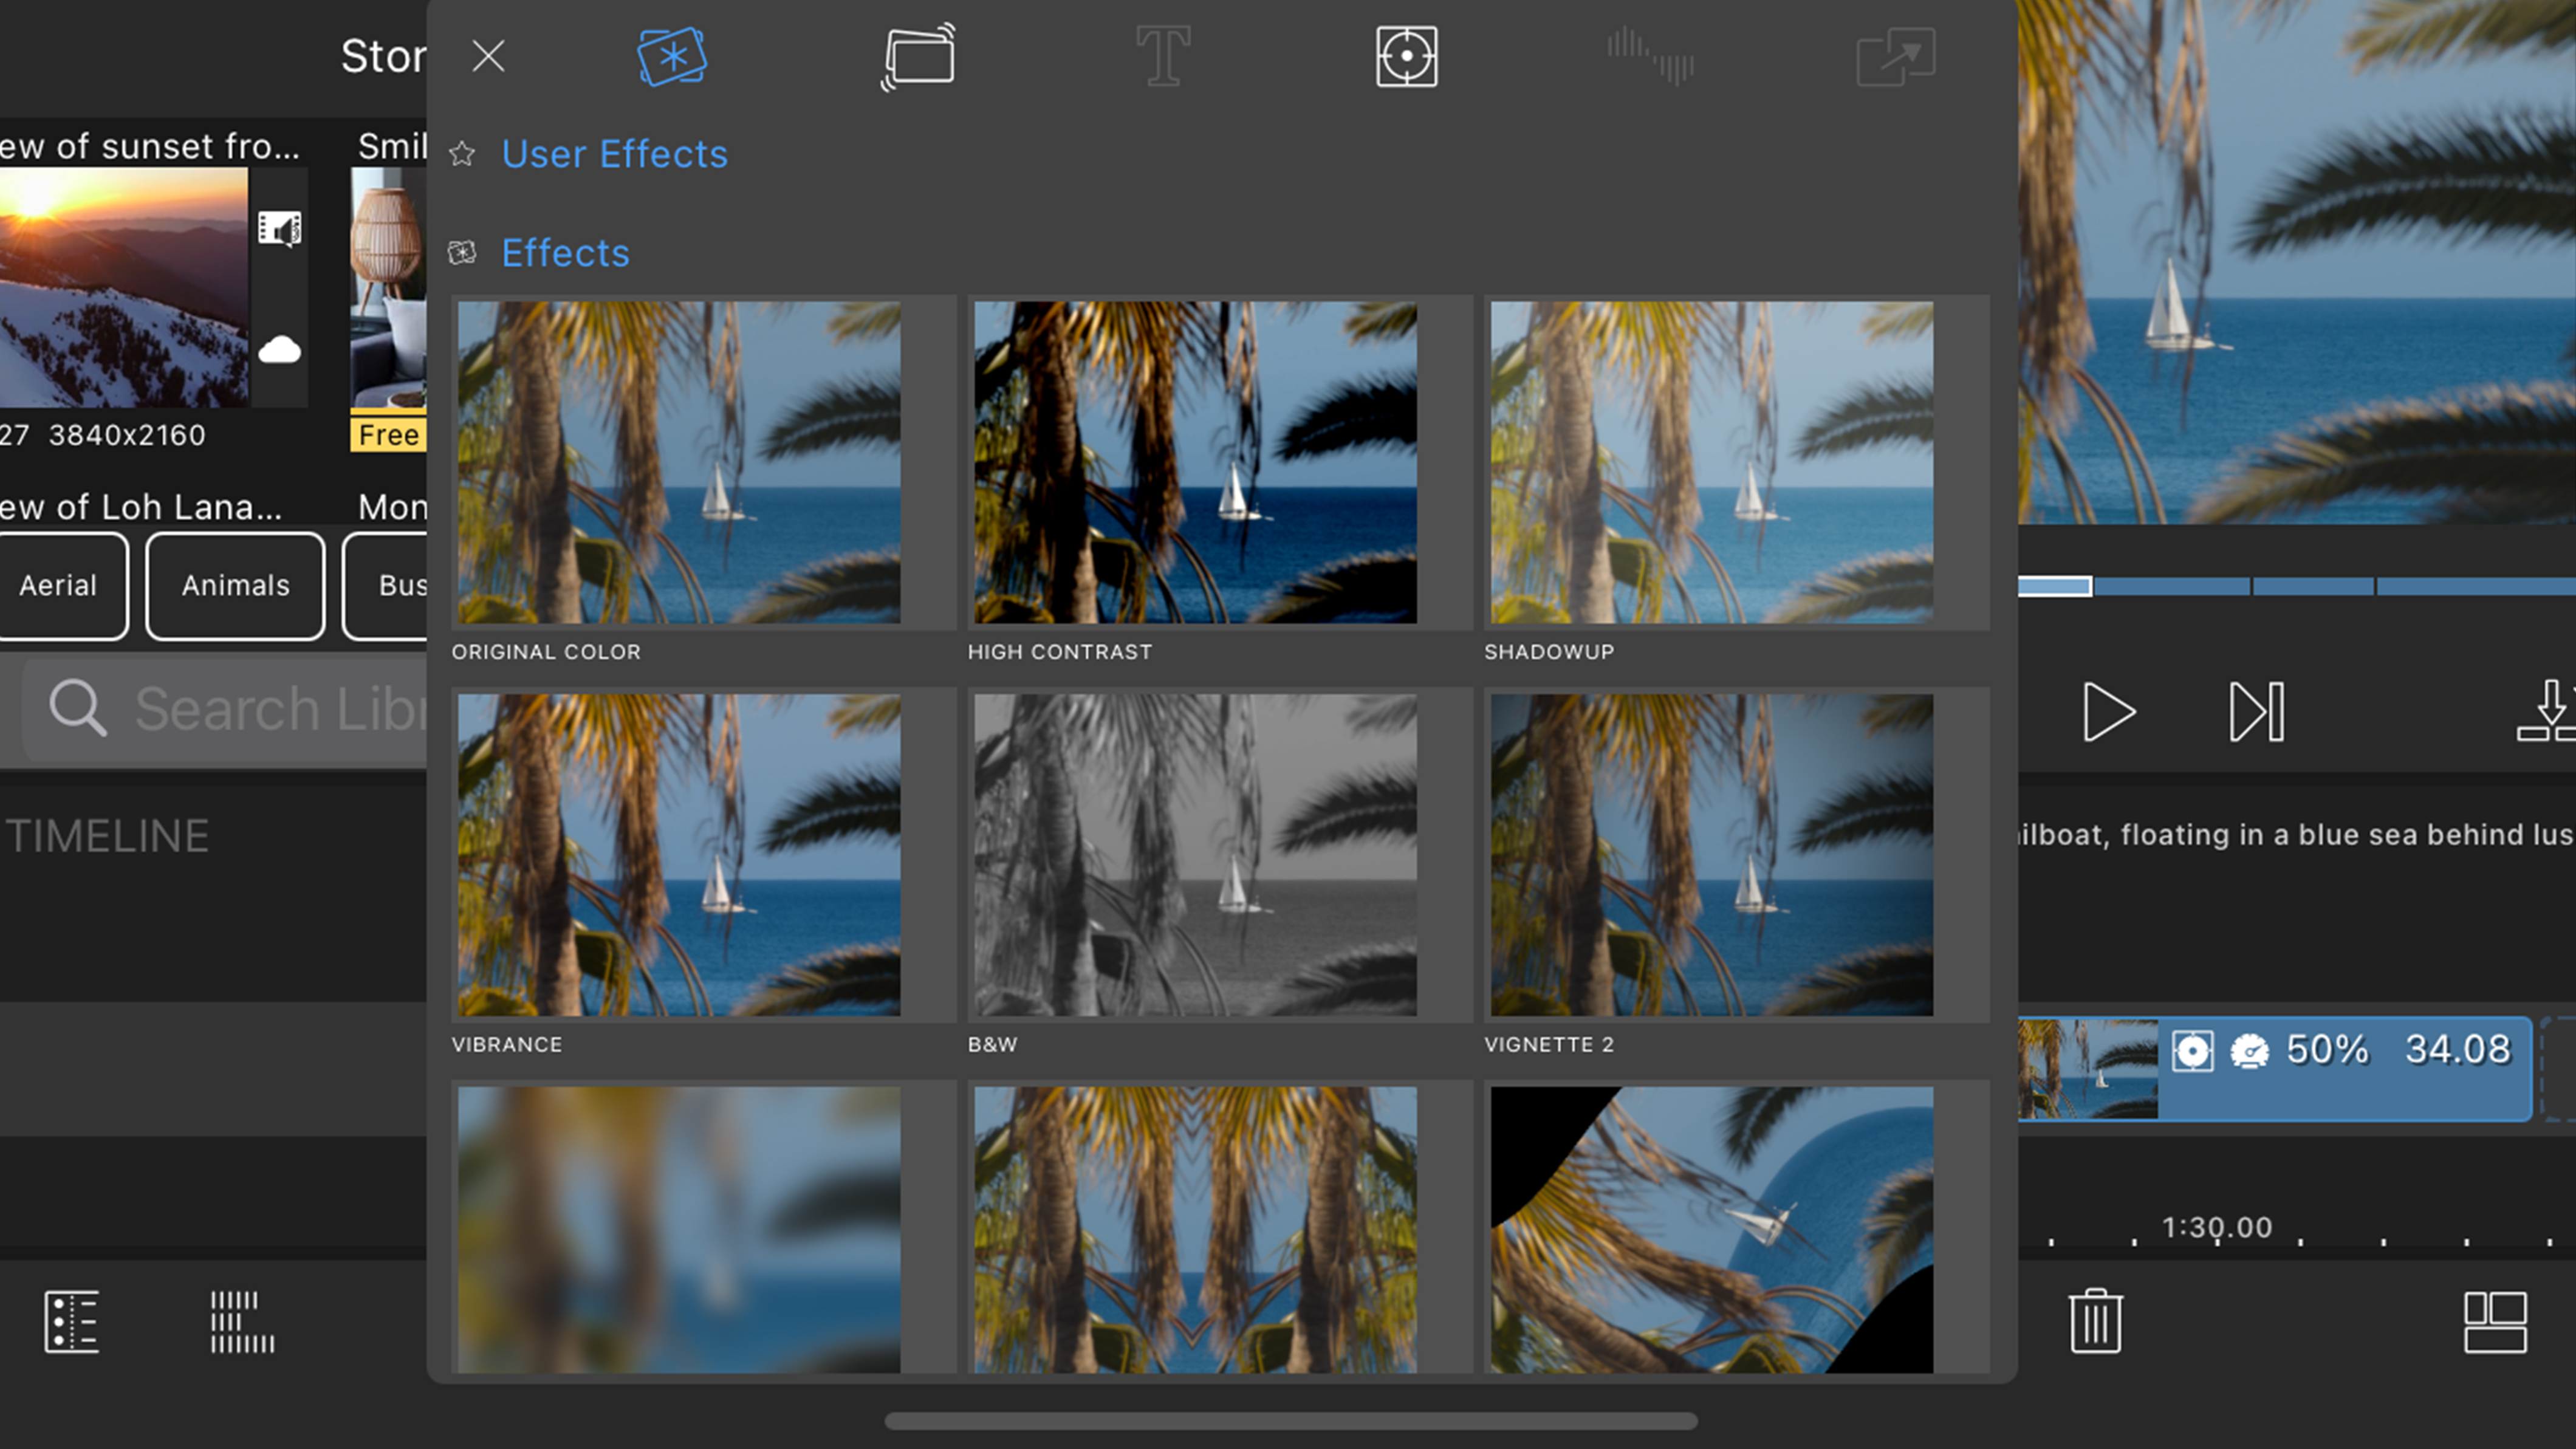
Task: Click the effects icon beside Effects heading
Action: (x=462, y=253)
